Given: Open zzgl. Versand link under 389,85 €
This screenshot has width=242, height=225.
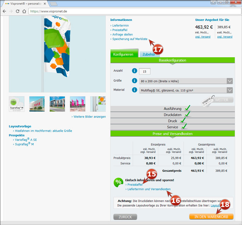Looking at the screenshot, I should (225, 37).
